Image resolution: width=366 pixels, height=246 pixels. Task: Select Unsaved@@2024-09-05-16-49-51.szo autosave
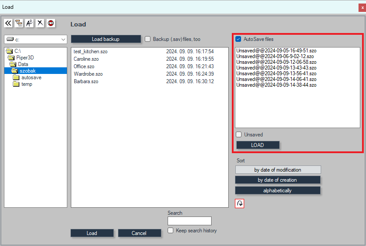tap(276, 51)
